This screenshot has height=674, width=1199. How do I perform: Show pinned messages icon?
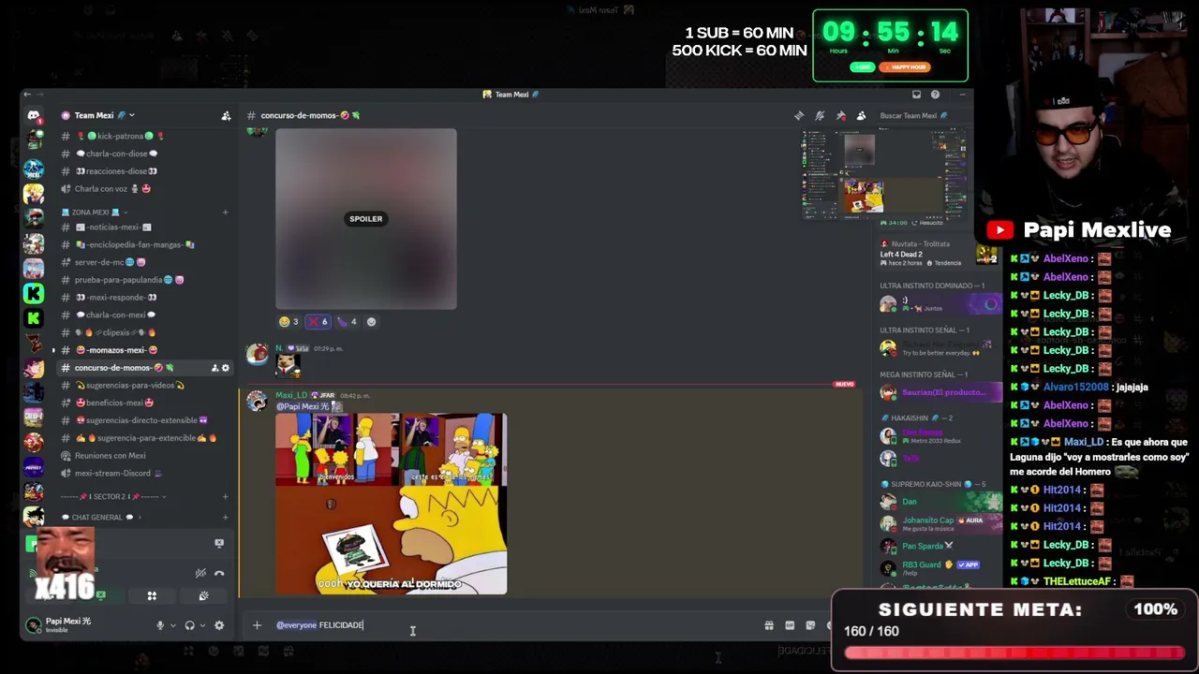pyautogui.click(x=840, y=116)
